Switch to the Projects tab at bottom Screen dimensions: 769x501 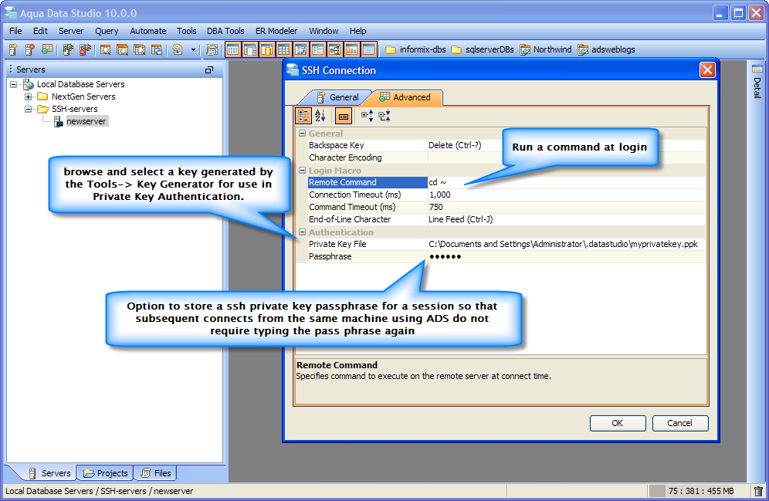coord(106,473)
